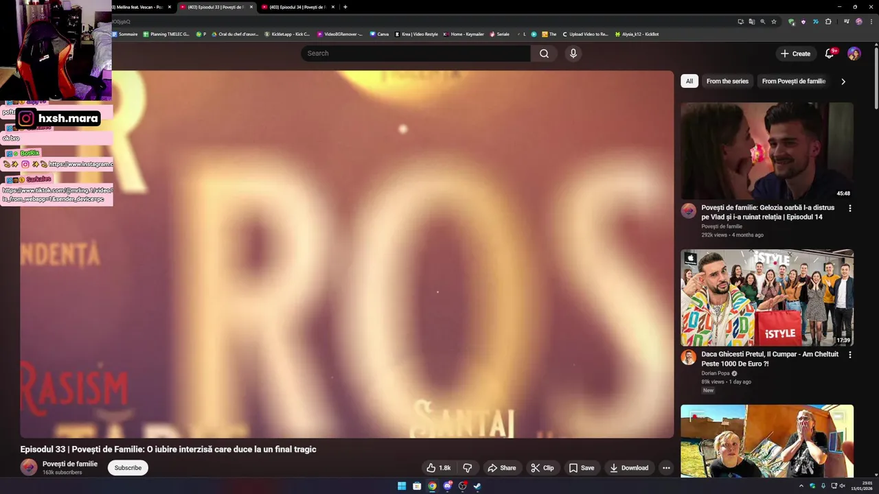Dislike the video with thumbs down
The width and height of the screenshot is (879, 494).
click(468, 468)
